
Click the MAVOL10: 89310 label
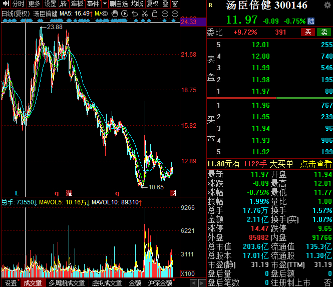117,202
